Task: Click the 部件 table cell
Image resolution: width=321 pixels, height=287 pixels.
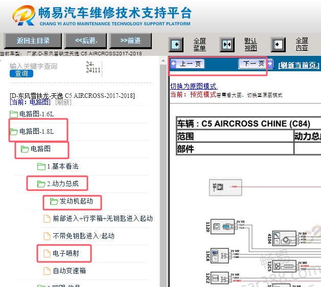Action: click(x=235, y=149)
